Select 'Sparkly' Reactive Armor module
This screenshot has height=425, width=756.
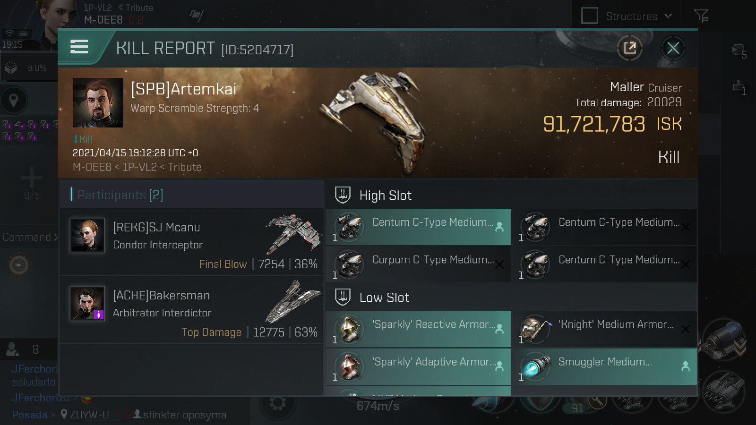418,329
